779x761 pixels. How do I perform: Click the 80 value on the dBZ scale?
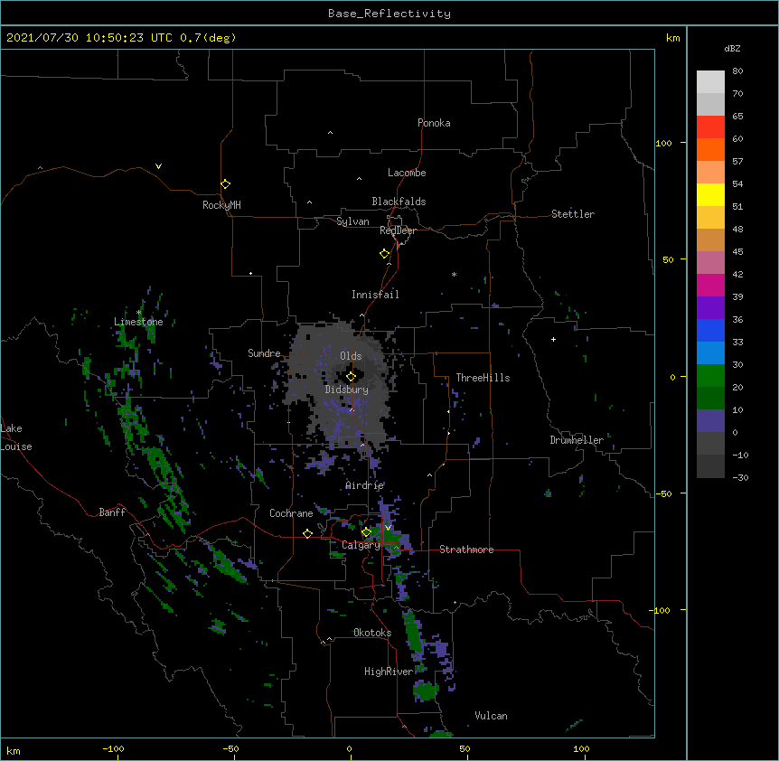pos(737,71)
